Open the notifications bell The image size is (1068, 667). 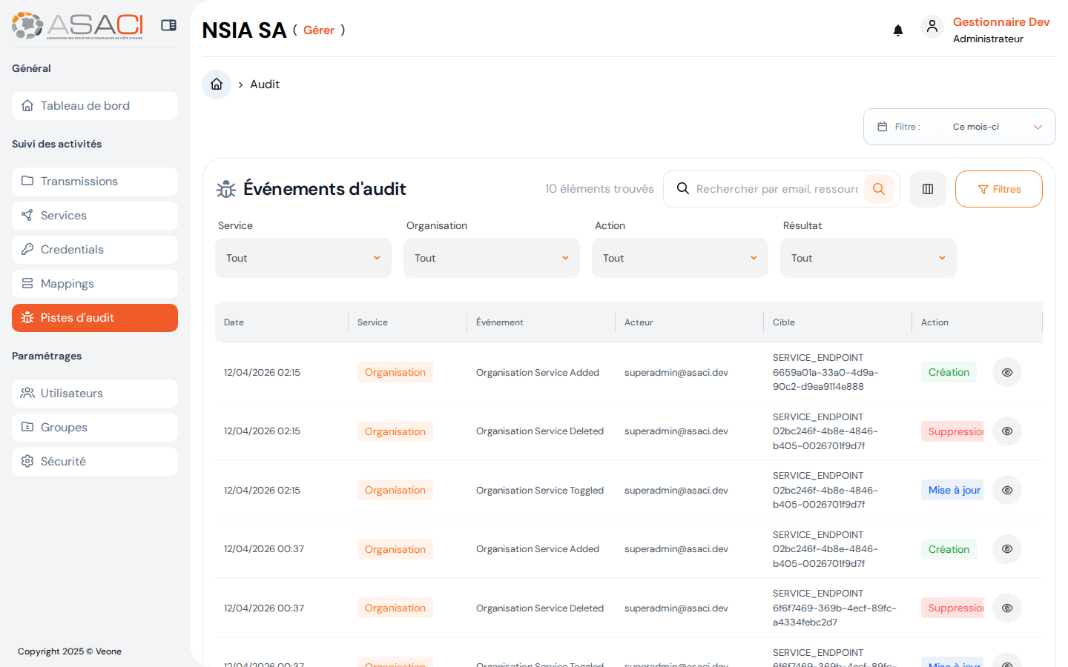(897, 30)
